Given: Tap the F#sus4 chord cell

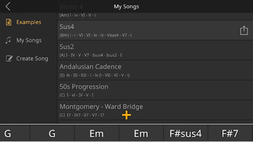Looking at the screenshot, I should tap(185, 133).
